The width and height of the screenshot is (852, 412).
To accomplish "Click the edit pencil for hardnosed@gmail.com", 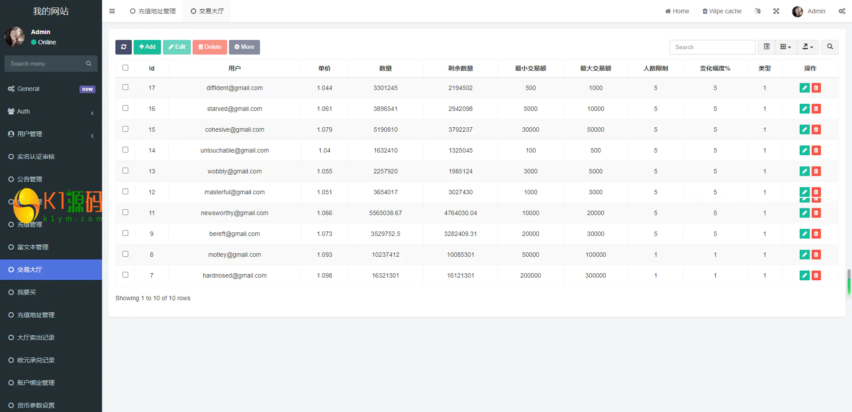I will click(x=805, y=275).
